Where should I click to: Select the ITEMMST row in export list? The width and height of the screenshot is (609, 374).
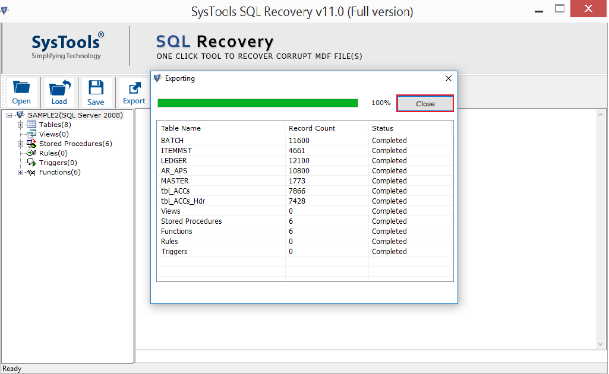[305, 151]
